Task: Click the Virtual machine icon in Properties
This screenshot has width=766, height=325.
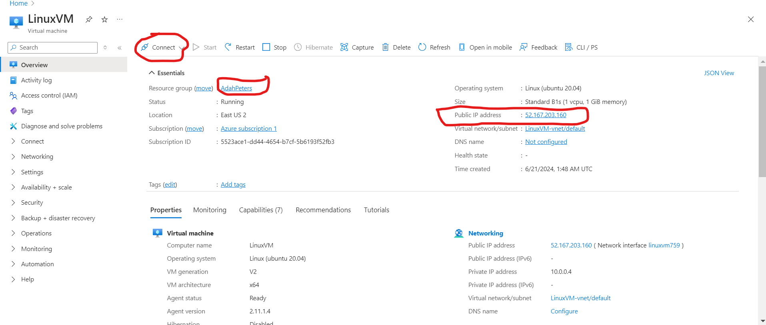Action: (x=158, y=233)
